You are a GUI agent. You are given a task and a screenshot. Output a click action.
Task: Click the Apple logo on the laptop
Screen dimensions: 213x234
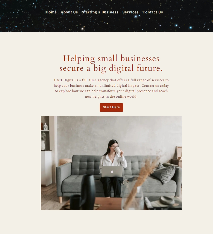coord(112,172)
